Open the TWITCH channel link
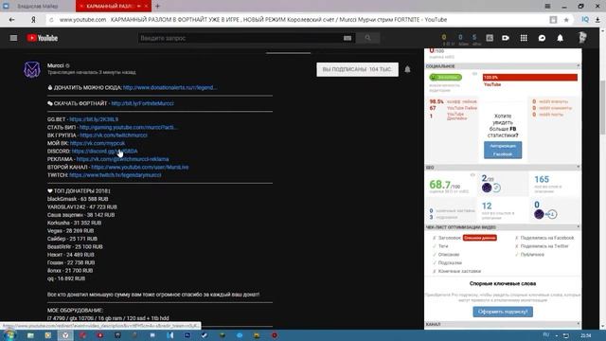The image size is (606, 341). (116, 175)
